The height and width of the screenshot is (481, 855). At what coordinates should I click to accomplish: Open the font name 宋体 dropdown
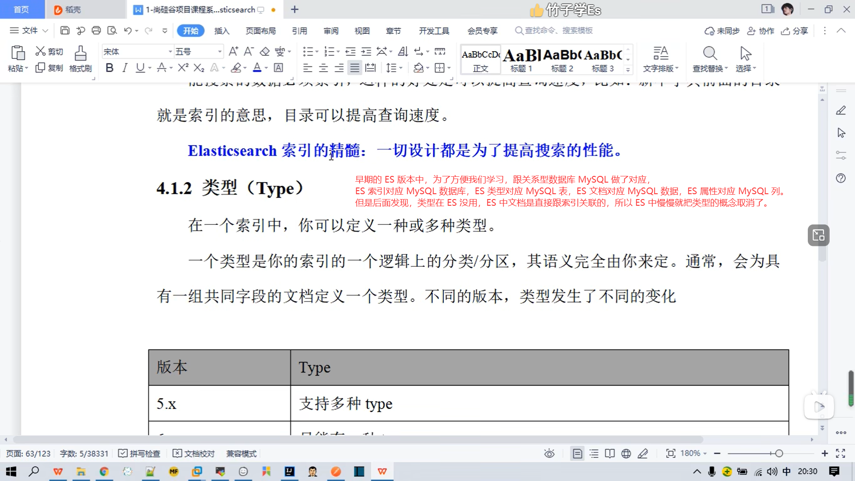170,52
